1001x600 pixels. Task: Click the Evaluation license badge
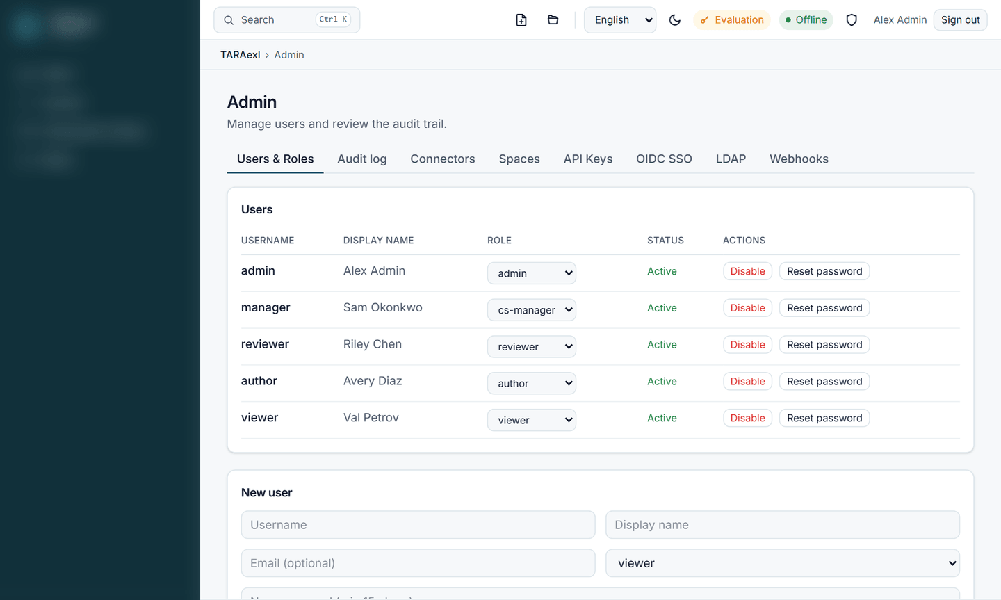(732, 20)
